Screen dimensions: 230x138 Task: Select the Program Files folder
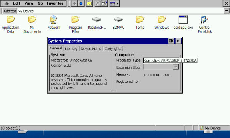click(x=76, y=25)
